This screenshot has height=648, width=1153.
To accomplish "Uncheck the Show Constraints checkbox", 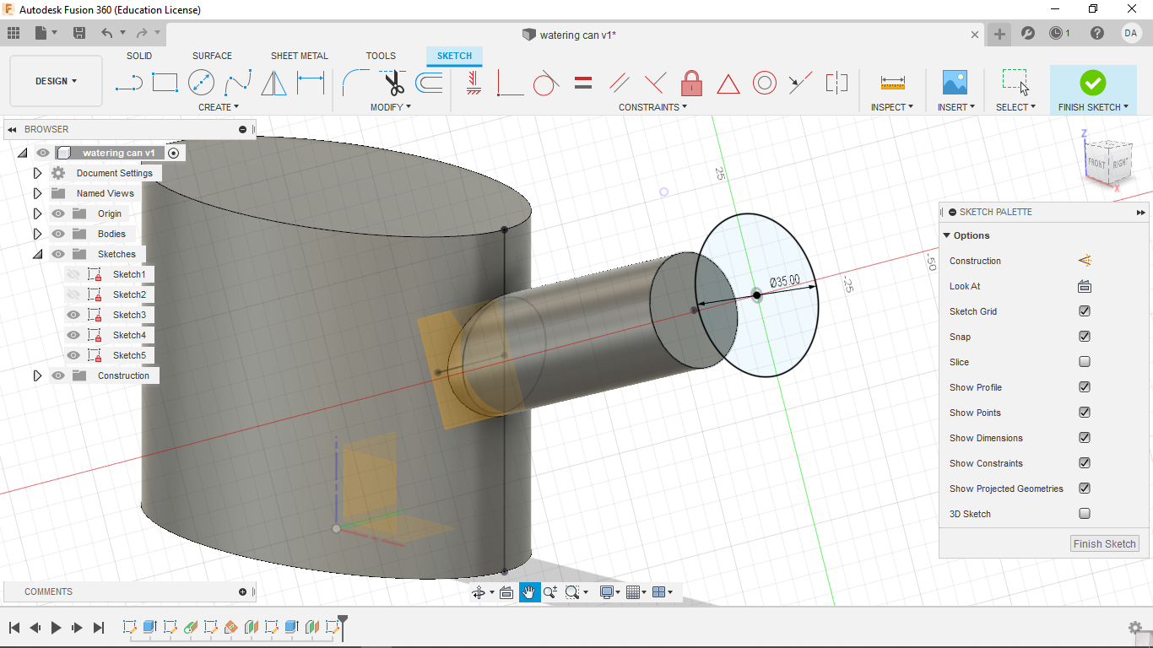I will (1085, 463).
